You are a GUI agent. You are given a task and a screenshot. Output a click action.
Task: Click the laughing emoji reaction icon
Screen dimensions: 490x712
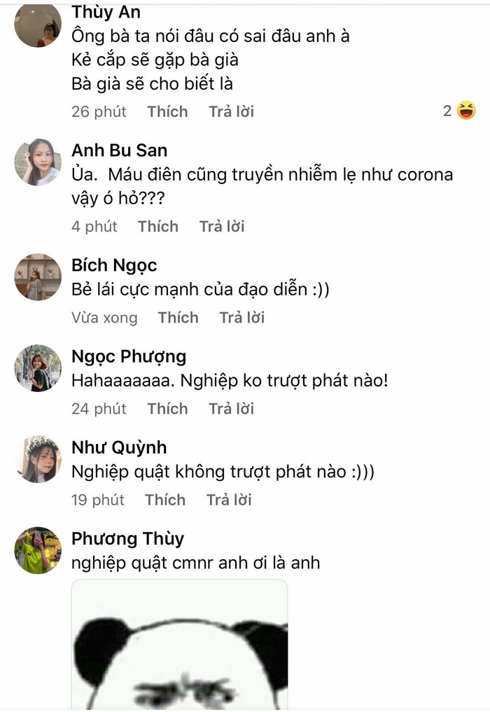click(x=465, y=111)
